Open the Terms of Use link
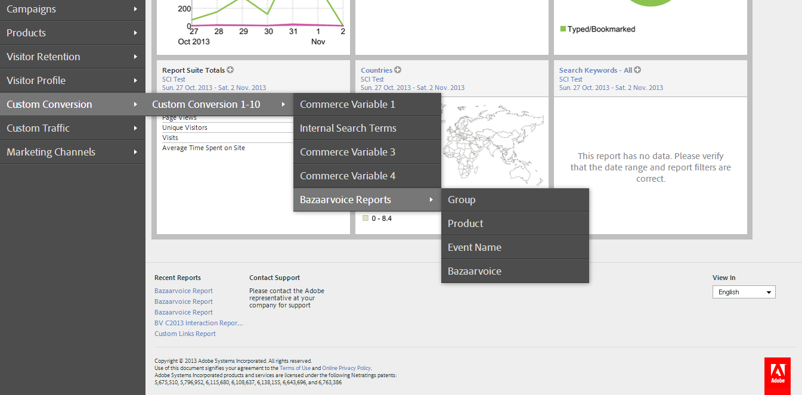This screenshot has height=395, width=802. 295,368
